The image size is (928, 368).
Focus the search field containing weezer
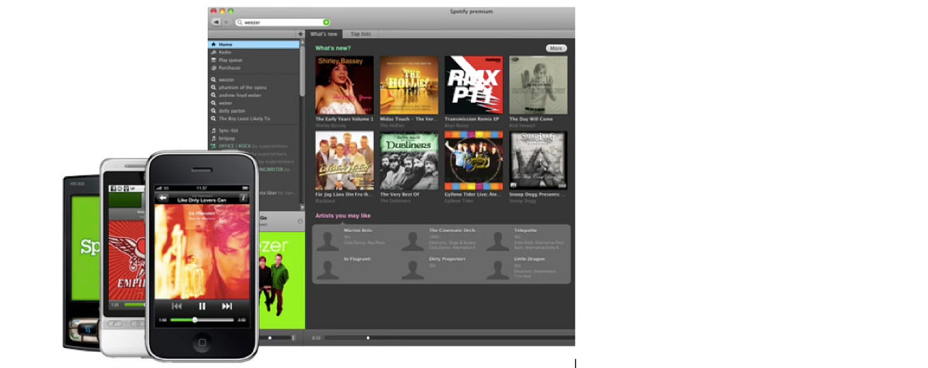coord(283,22)
